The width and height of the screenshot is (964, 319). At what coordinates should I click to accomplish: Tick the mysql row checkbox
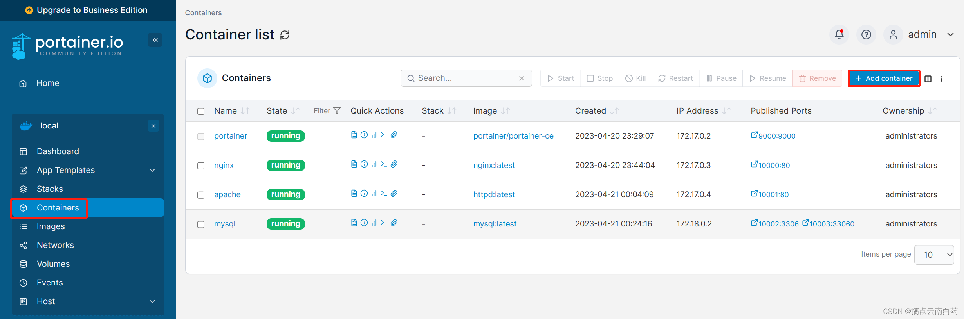[201, 225]
